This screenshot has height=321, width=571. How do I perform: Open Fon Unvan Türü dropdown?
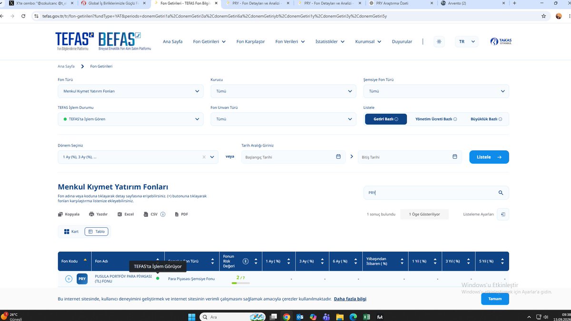[283, 119]
